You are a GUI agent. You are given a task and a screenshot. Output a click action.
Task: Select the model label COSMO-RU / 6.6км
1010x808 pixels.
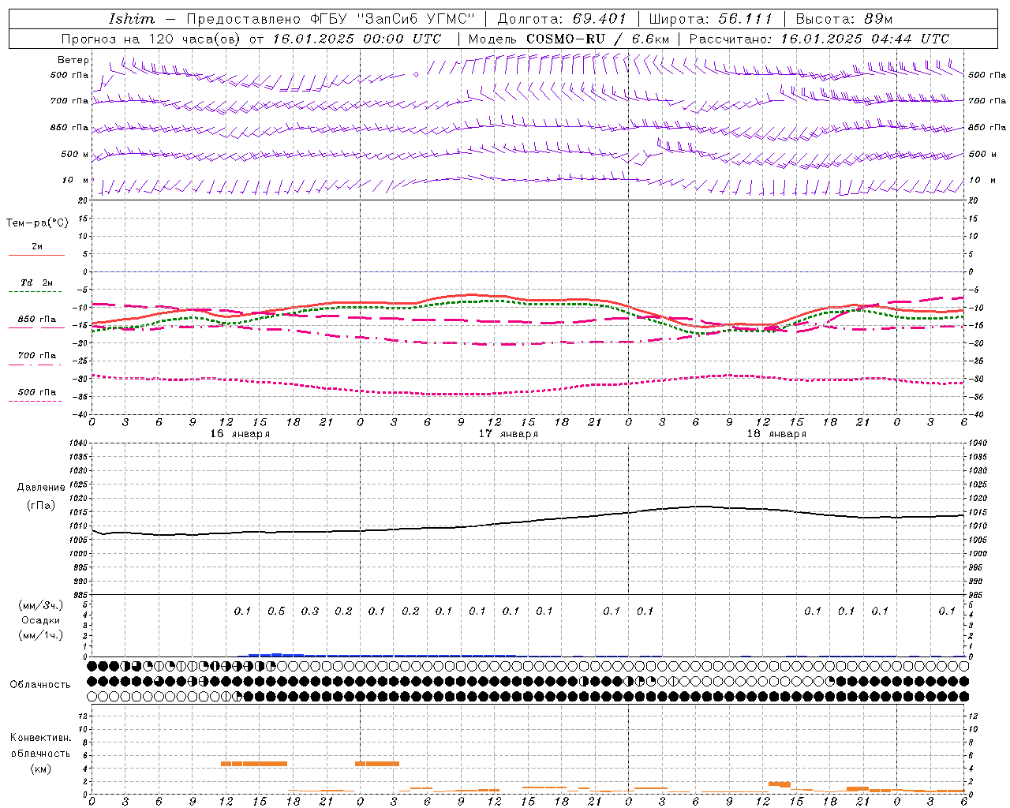597,39
